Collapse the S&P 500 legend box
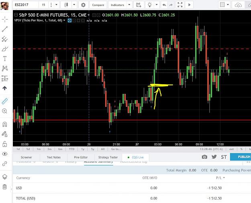251x203 pixels. pyautogui.click(x=16, y=15)
